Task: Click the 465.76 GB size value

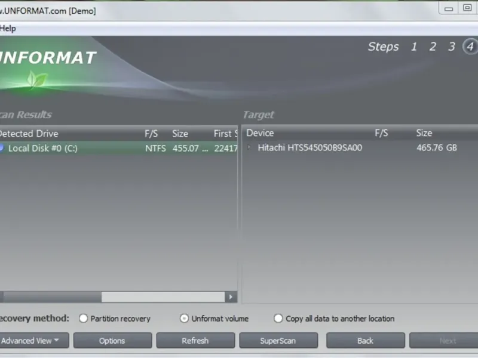Action: pyautogui.click(x=437, y=147)
